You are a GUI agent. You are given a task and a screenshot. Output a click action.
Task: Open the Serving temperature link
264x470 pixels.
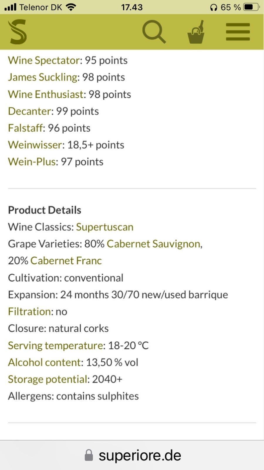[55, 345]
